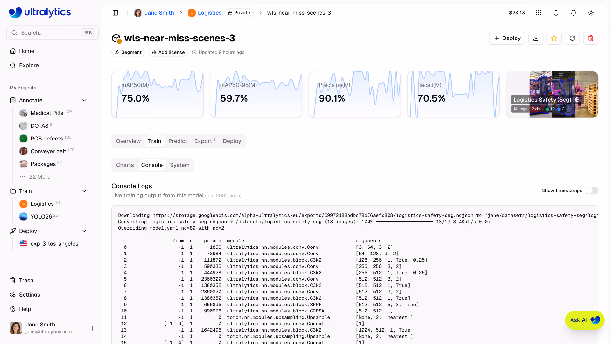This screenshot has height=344, width=611.
Task: Switch to the Charts sub-tab
Action: coord(125,165)
